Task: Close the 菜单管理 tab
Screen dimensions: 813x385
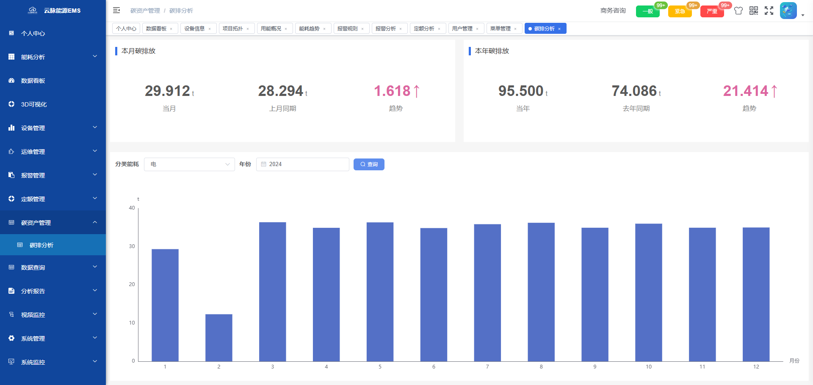Action: coord(515,29)
